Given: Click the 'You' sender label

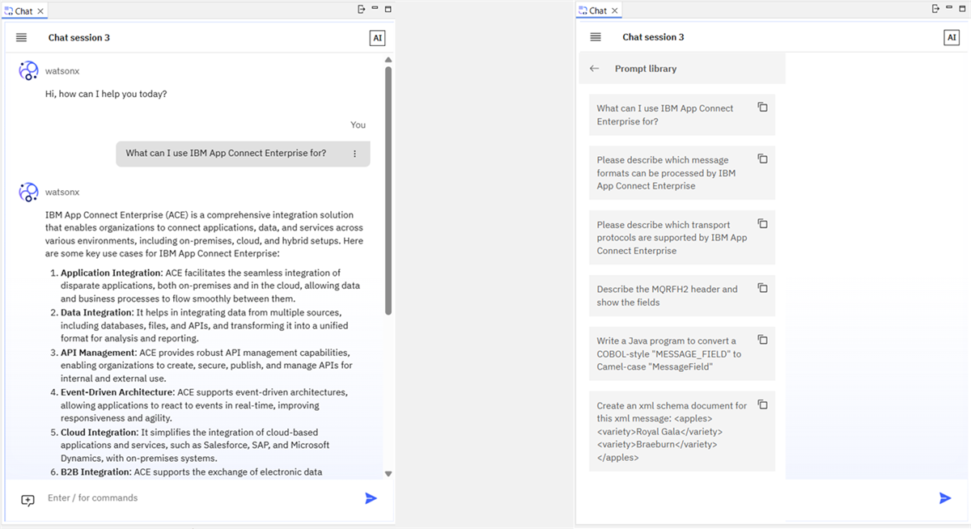Looking at the screenshot, I should coord(358,125).
